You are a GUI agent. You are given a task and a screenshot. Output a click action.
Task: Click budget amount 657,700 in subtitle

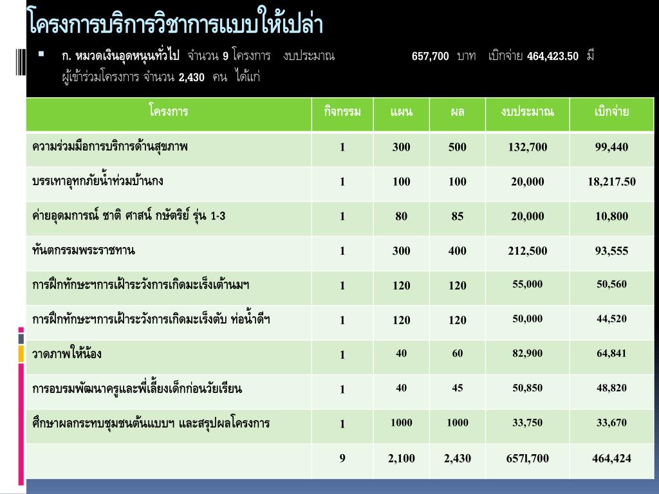pos(431,57)
